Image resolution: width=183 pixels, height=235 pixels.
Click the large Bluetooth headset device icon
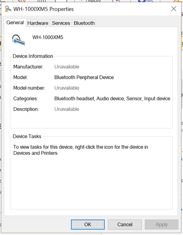coord(18,40)
